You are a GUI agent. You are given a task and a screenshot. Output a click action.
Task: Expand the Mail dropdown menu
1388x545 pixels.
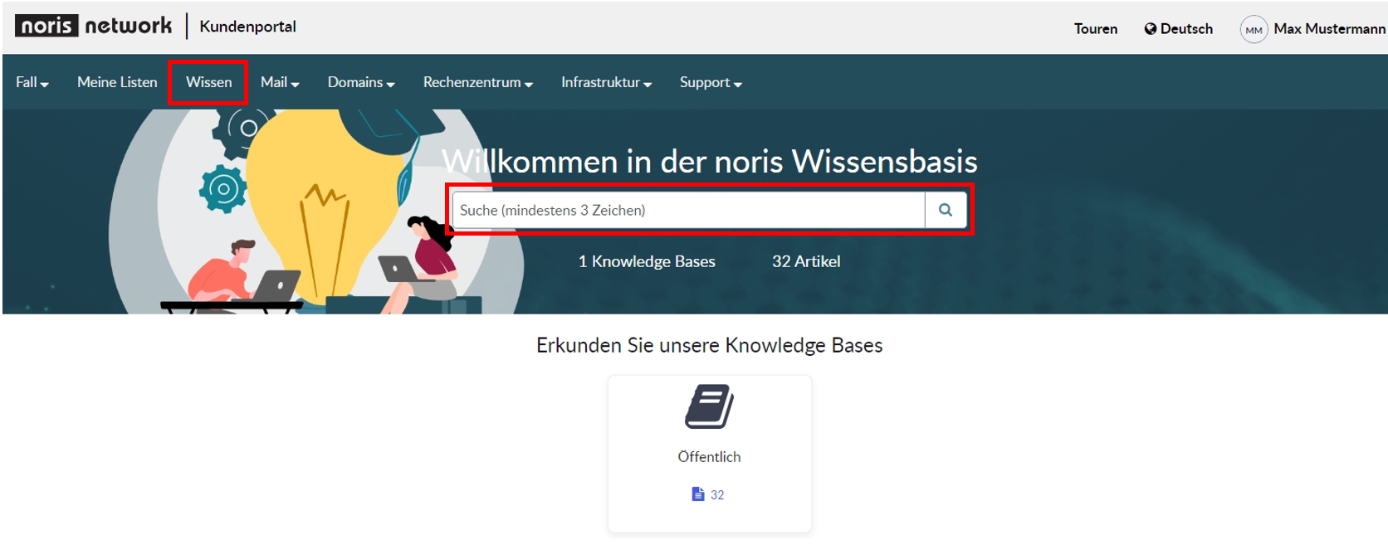280,82
